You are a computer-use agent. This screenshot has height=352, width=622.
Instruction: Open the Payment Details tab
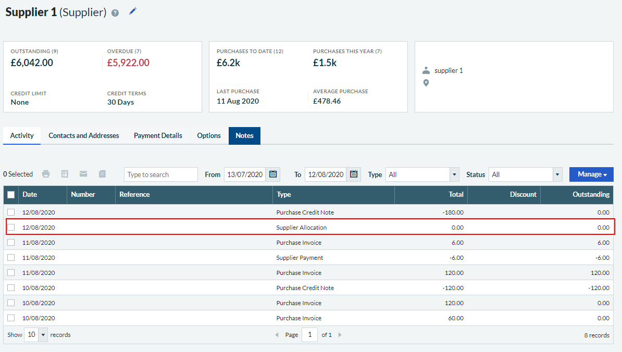tap(158, 135)
